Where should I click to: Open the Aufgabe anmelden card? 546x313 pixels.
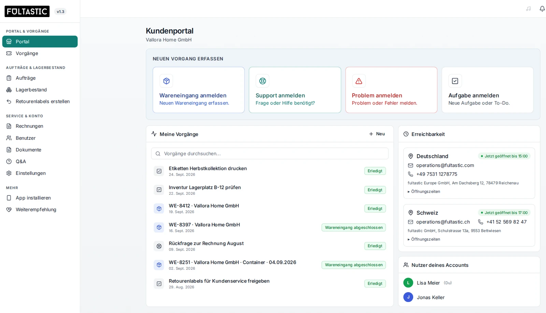[488, 90]
